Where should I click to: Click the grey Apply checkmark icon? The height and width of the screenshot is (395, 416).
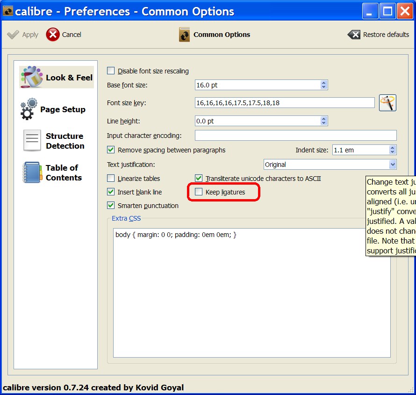tap(13, 35)
